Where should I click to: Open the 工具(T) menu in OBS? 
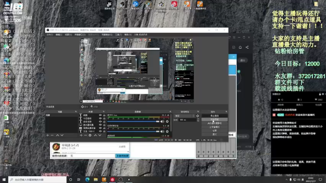tap(119, 35)
